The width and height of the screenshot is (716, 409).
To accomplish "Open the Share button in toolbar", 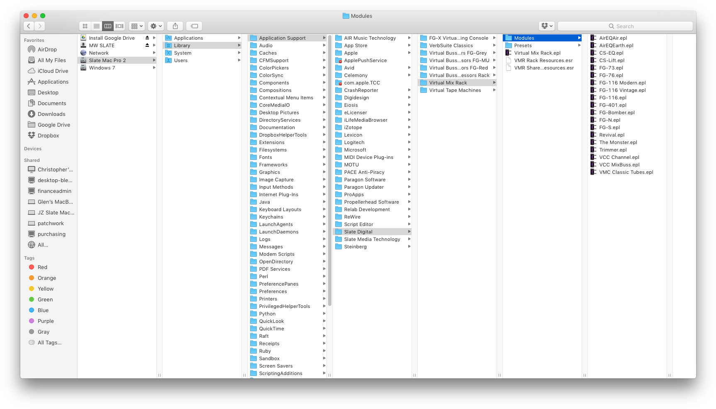I will tap(175, 26).
